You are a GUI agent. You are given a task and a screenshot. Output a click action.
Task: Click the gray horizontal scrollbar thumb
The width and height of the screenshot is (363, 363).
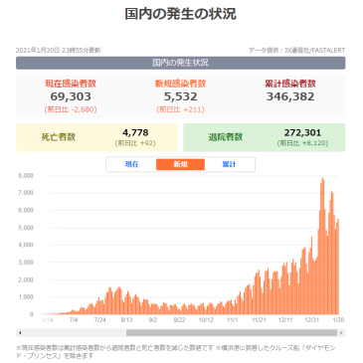[232, 332]
